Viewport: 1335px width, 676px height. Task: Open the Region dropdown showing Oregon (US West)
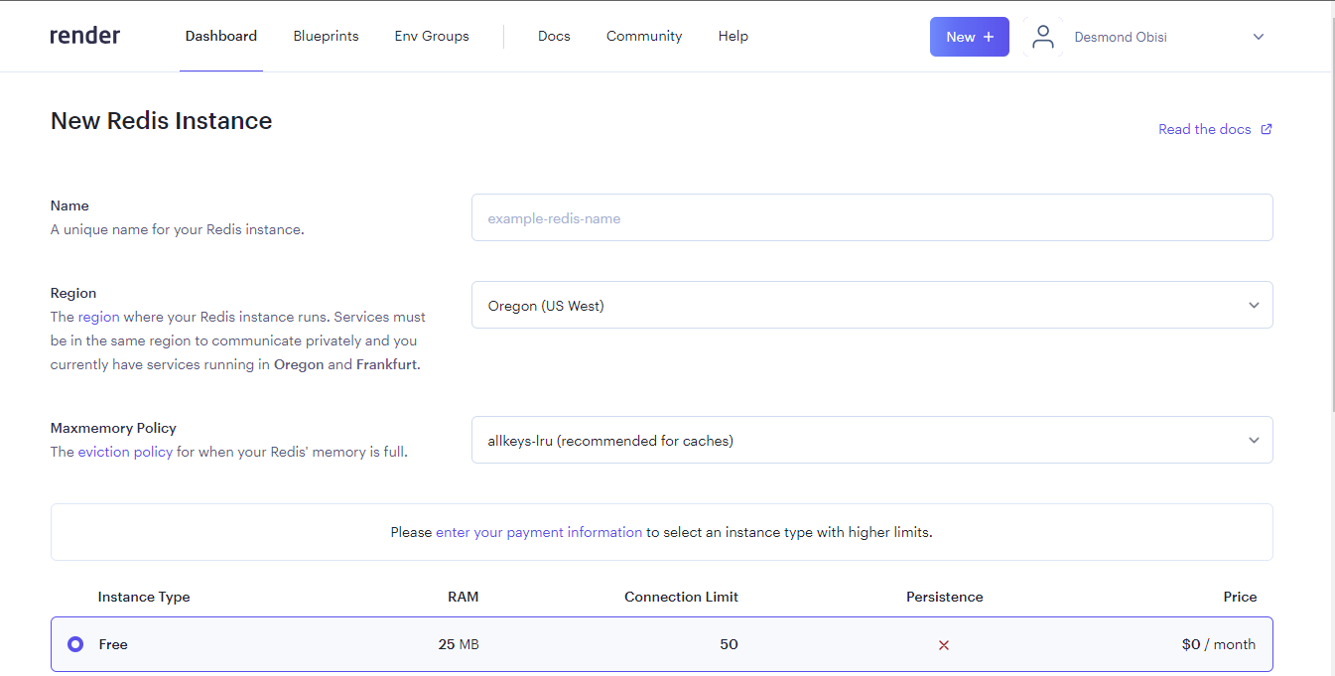click(x=871, y=305)
